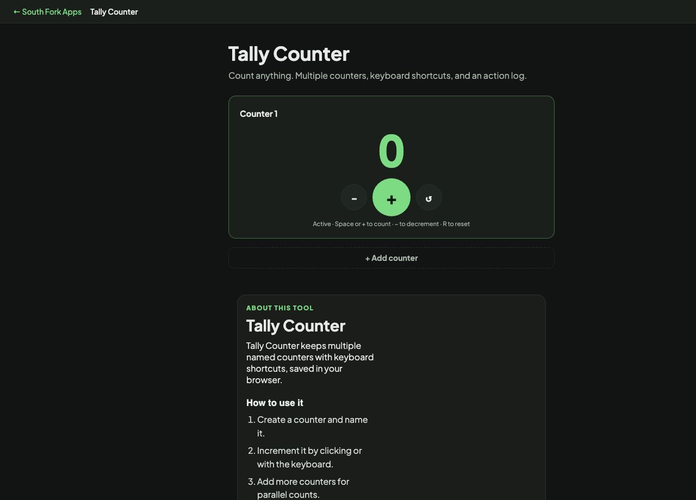
Task: Click the Tally Counter breadcrumb in header
Action: [x=114, y=11]
